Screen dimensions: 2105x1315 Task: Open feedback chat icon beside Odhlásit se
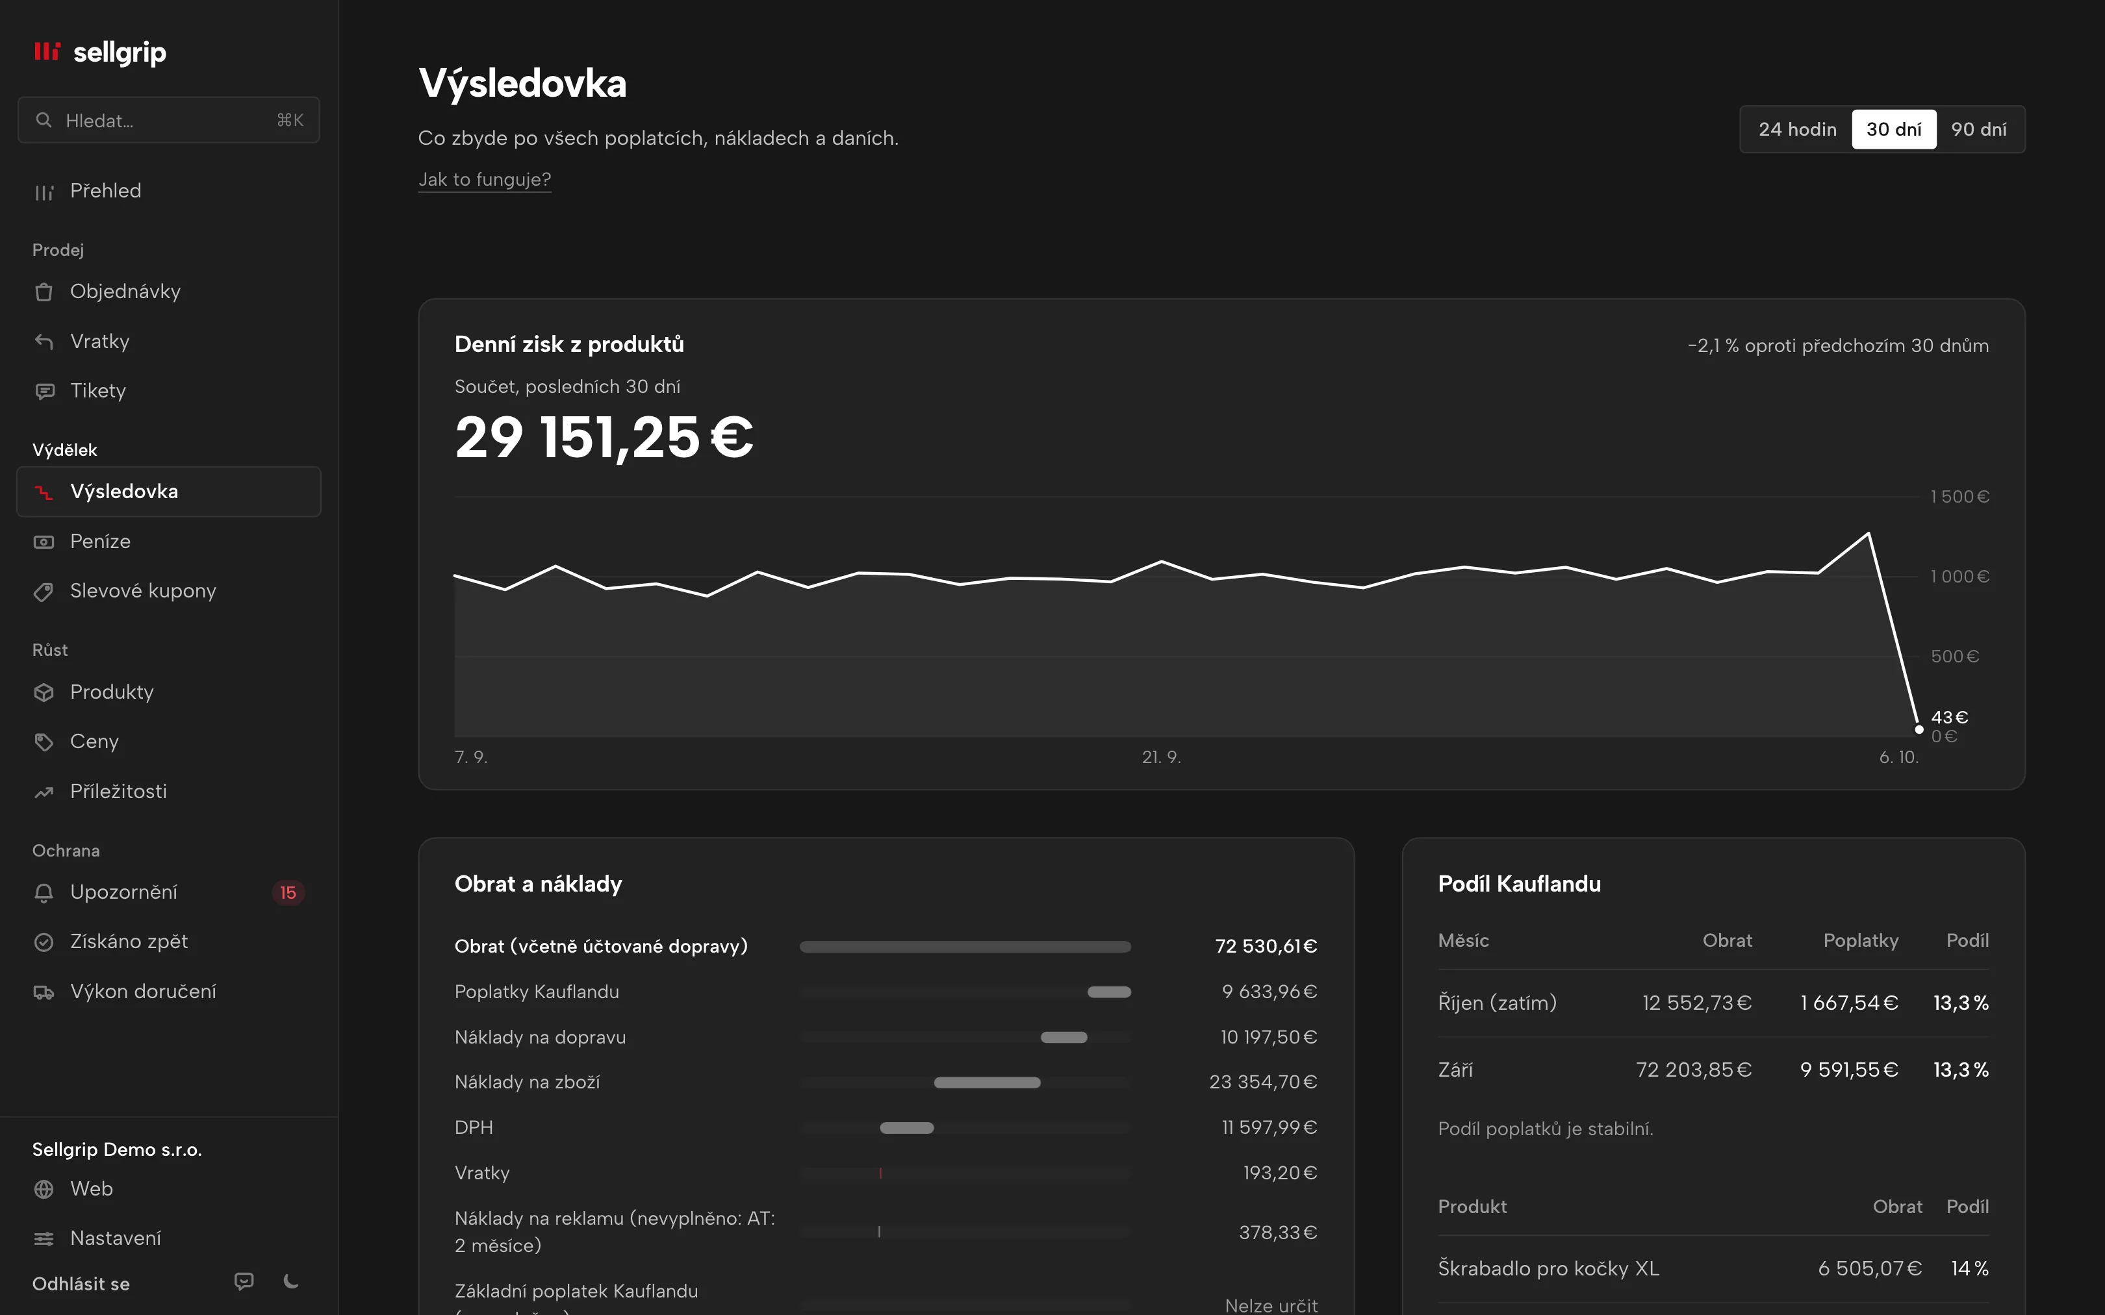pos(244,1281)
